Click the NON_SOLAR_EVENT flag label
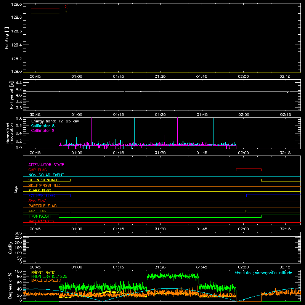Viewport: 305px width, 305px height. point(46,175)
